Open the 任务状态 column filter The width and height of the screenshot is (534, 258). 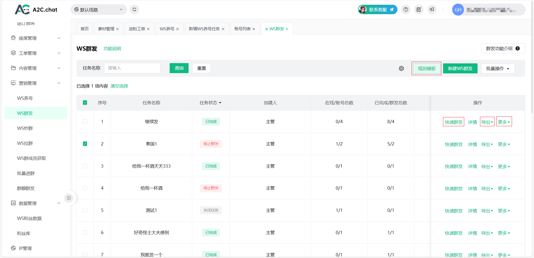[211, 103]
